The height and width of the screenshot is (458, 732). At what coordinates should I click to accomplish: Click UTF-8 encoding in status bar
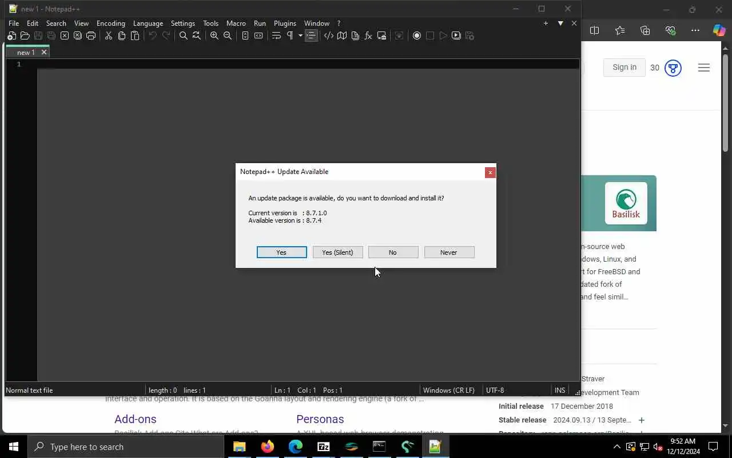tap(495, 390)
